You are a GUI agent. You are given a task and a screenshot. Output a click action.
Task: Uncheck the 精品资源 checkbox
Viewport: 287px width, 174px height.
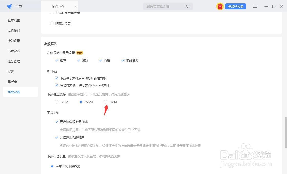pos(123,60)
